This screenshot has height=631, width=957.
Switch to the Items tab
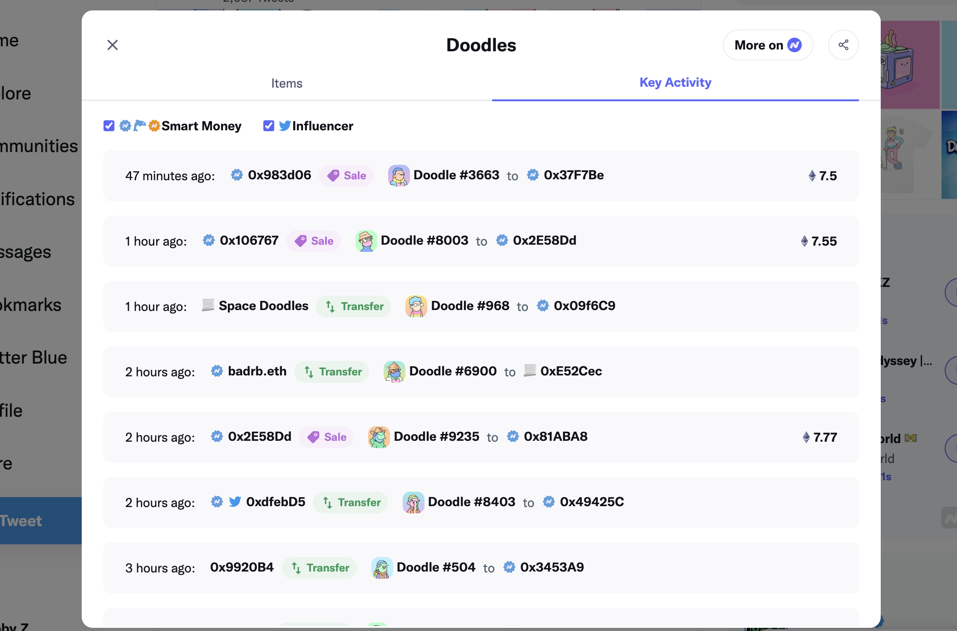pos(286,84)
